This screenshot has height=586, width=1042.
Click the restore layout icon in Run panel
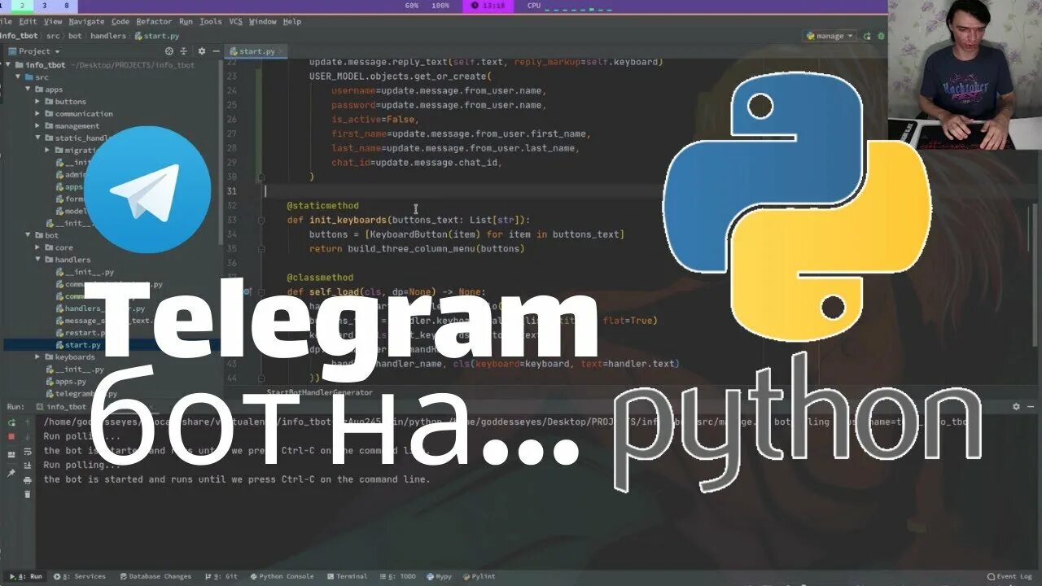(11, 456)
